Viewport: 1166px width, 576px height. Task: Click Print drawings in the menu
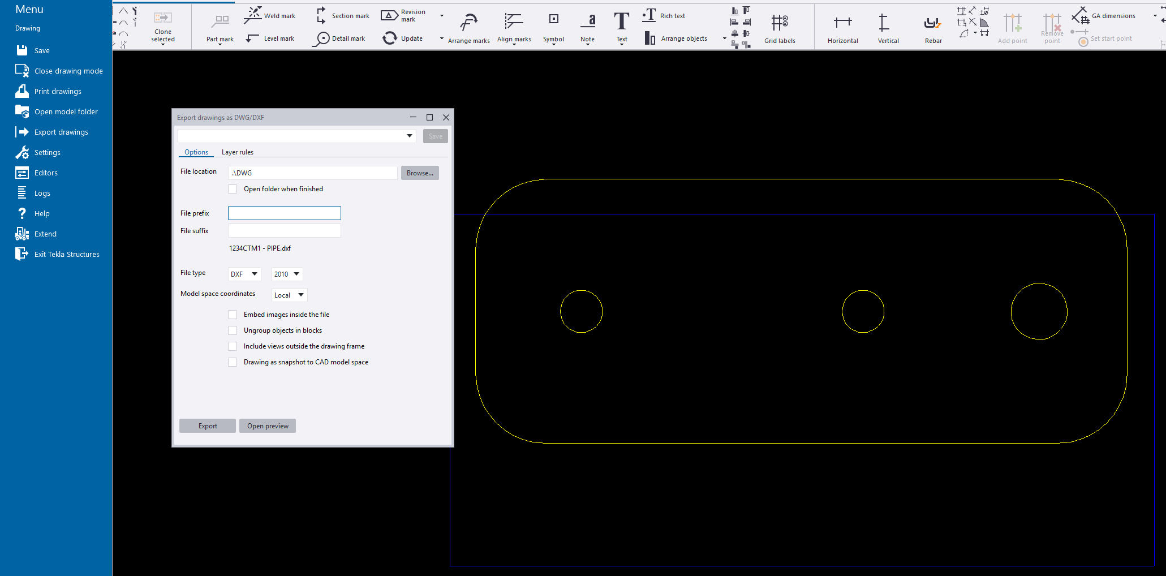(x=58, y=92)
